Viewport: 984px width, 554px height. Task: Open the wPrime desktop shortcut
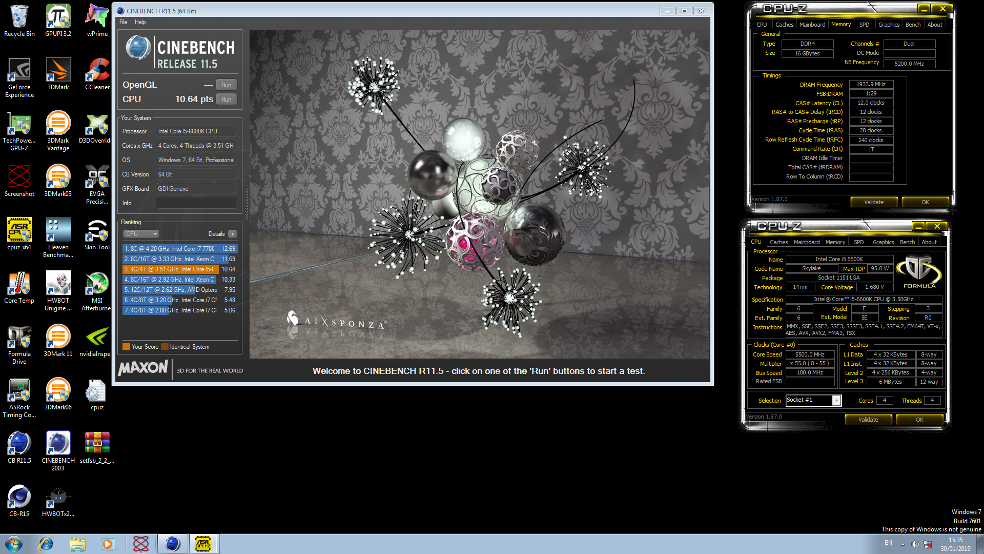click(x=97, y=21)
